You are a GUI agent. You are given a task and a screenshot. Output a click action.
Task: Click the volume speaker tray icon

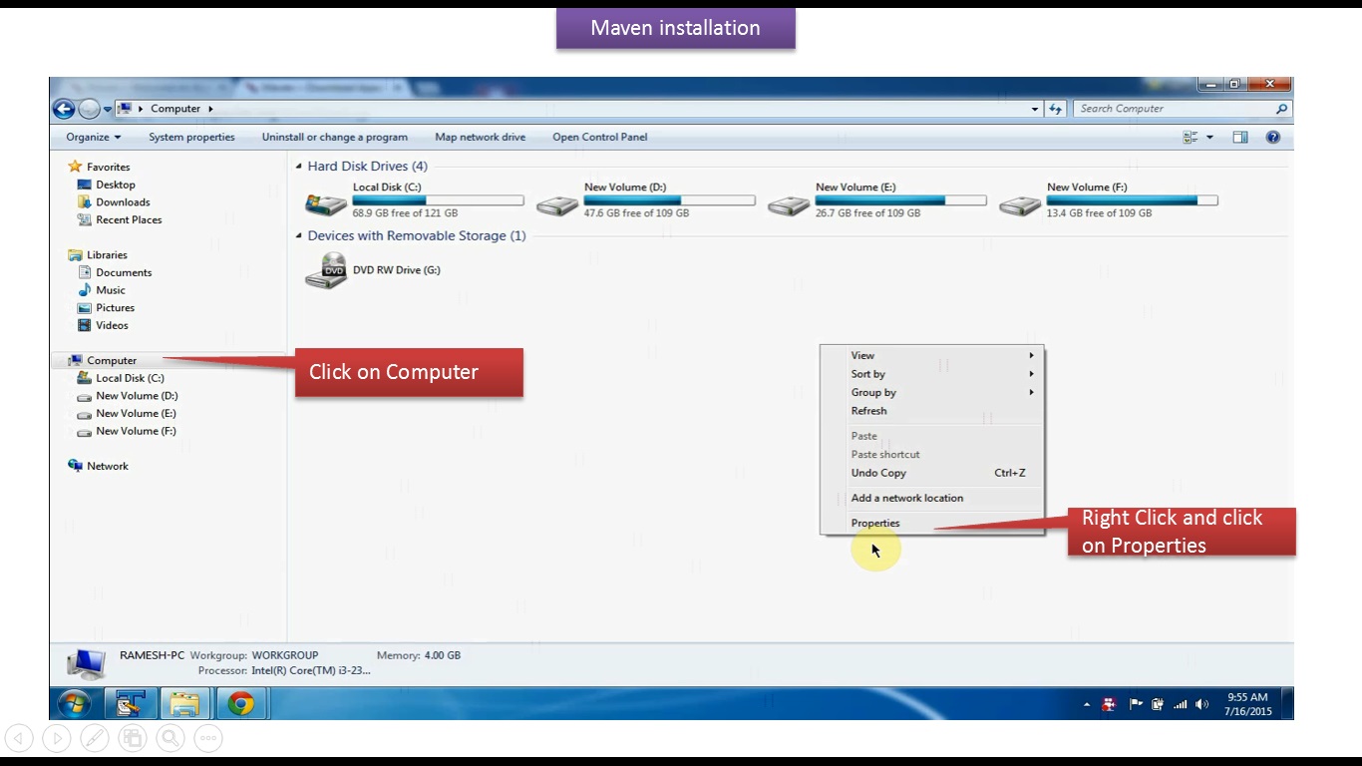[1201, 705]
